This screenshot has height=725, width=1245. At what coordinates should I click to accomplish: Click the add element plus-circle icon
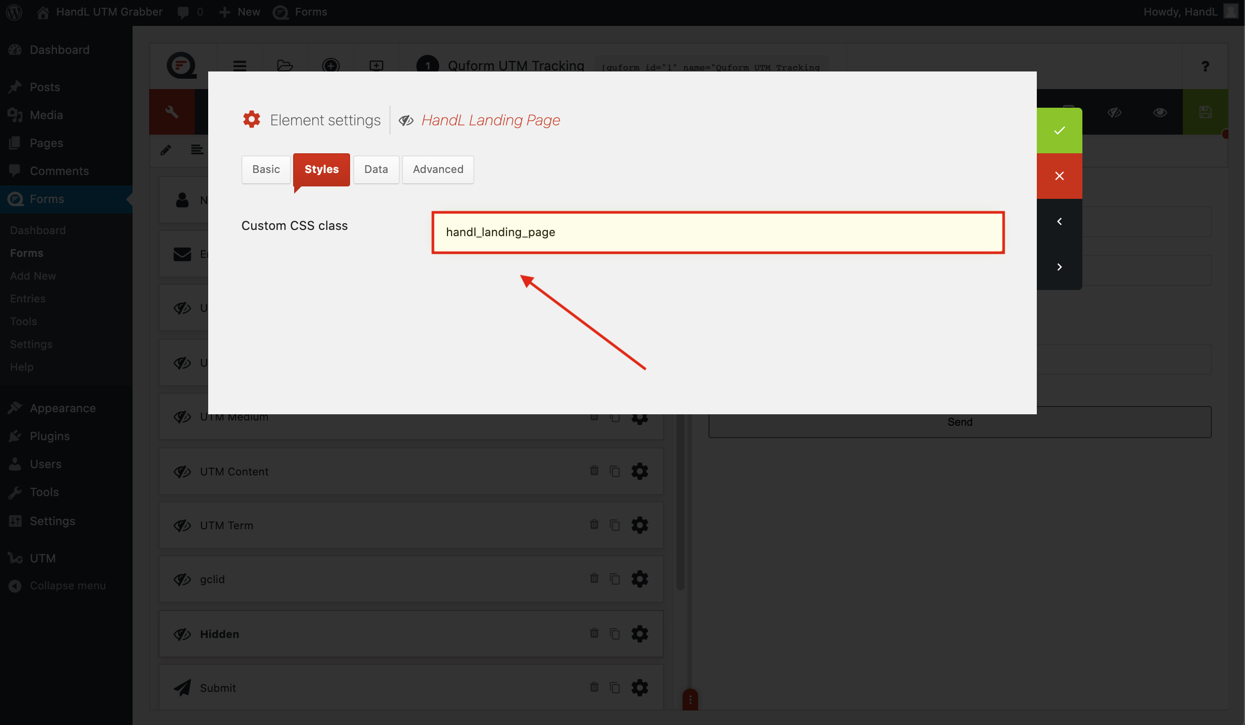[x=330, y=66]
